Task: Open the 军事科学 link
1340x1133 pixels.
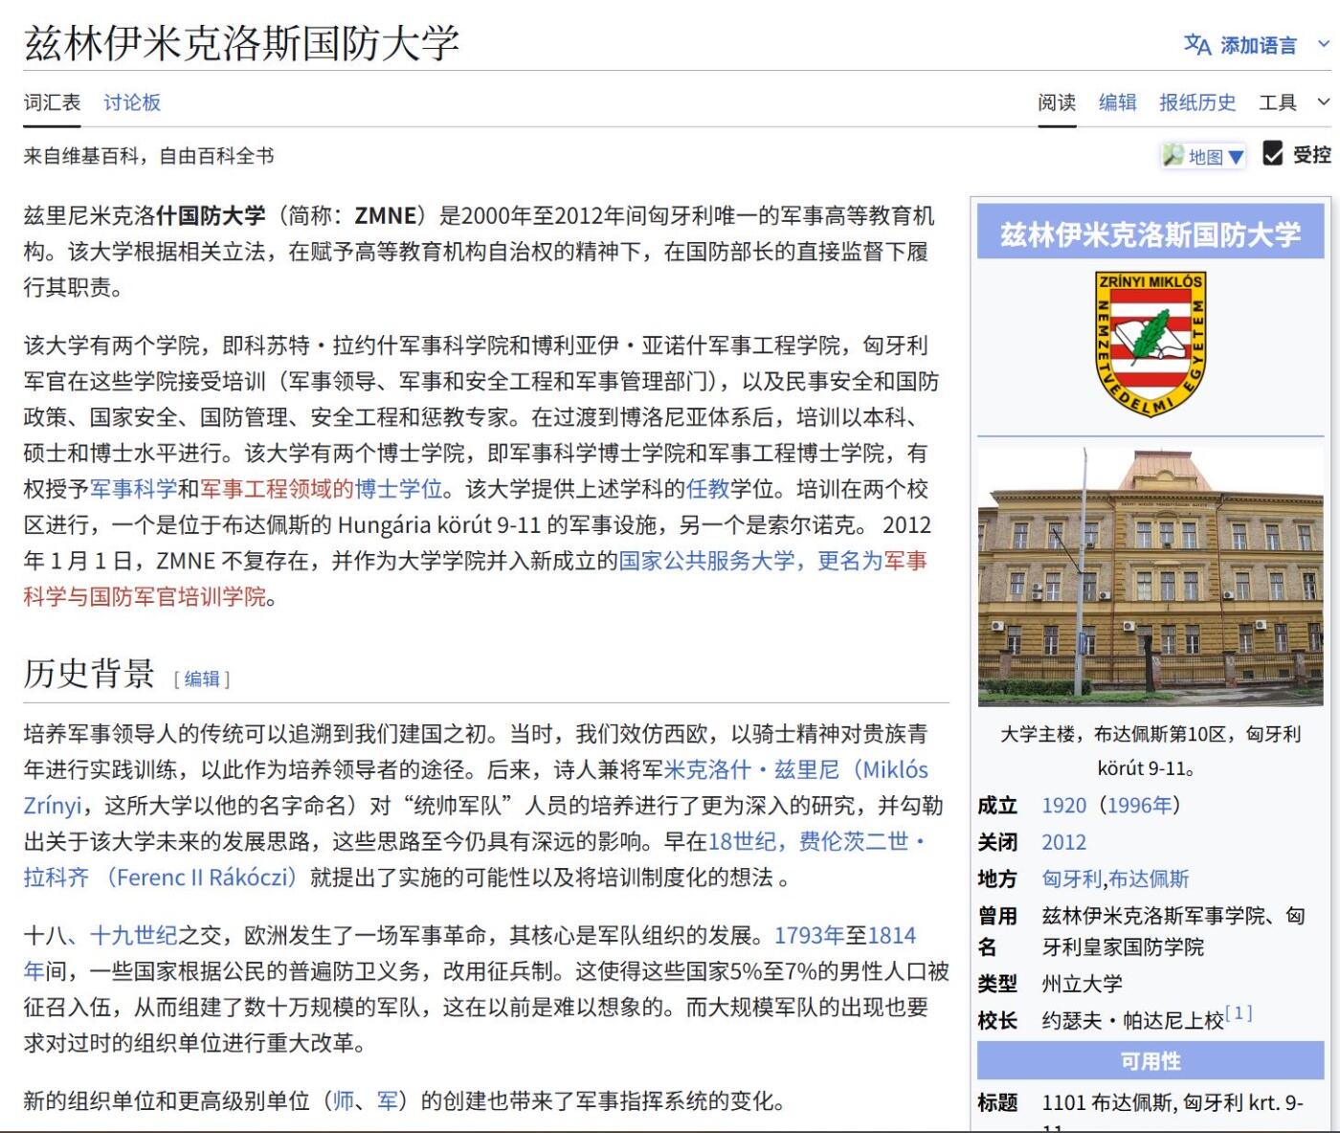Action: (133, 489)
